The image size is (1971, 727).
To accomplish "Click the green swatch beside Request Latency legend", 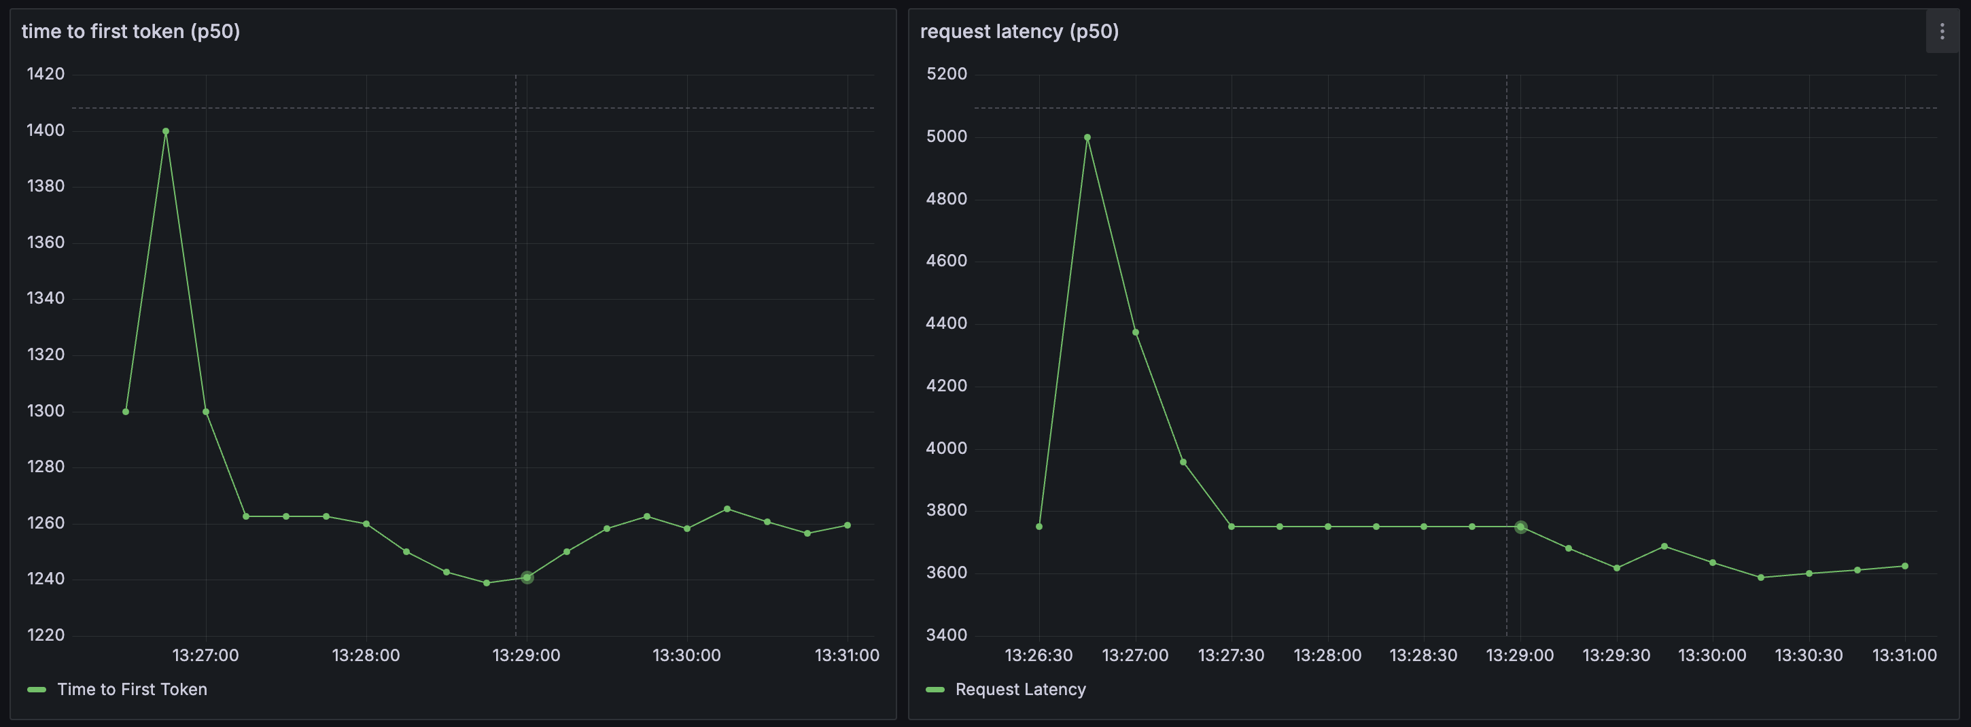I will [x=935, y=690].
